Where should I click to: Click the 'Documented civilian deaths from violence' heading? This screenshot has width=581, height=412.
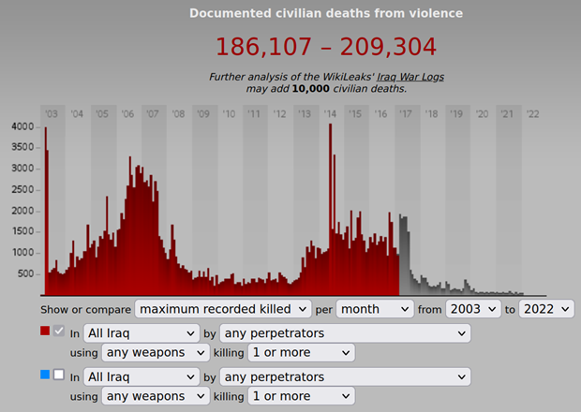(x=325, y=13)
